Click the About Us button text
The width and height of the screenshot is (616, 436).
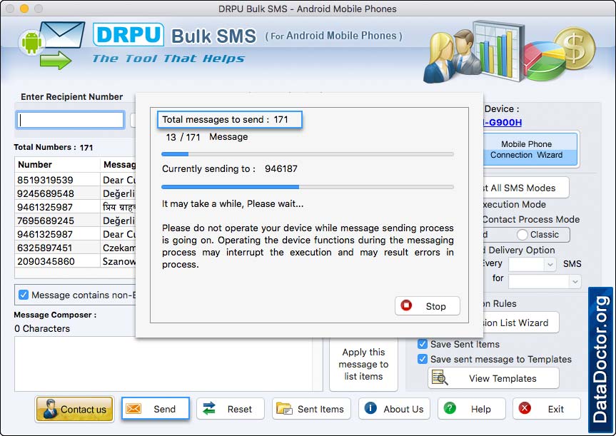pos(403,410)
